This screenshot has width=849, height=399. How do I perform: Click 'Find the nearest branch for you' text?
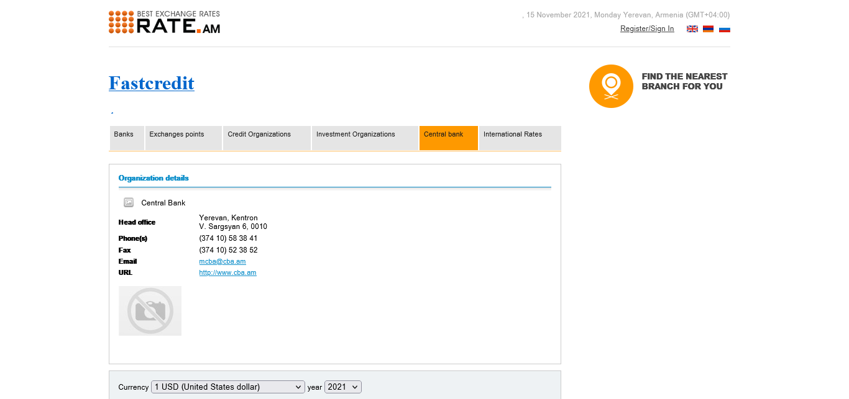684,81
